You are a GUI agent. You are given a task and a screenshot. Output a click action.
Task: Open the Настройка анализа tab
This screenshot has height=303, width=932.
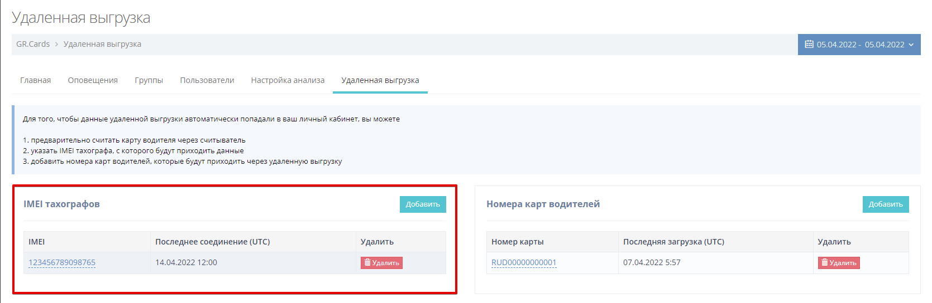288,80
